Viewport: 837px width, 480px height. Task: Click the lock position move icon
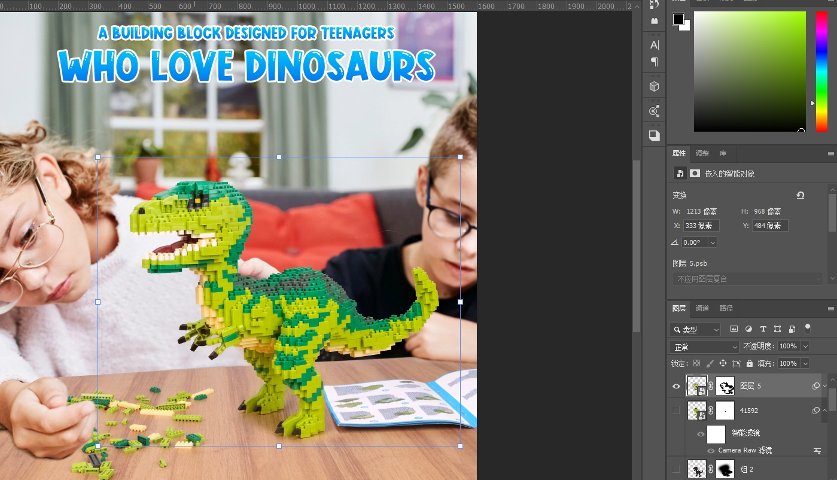point(723,363)
